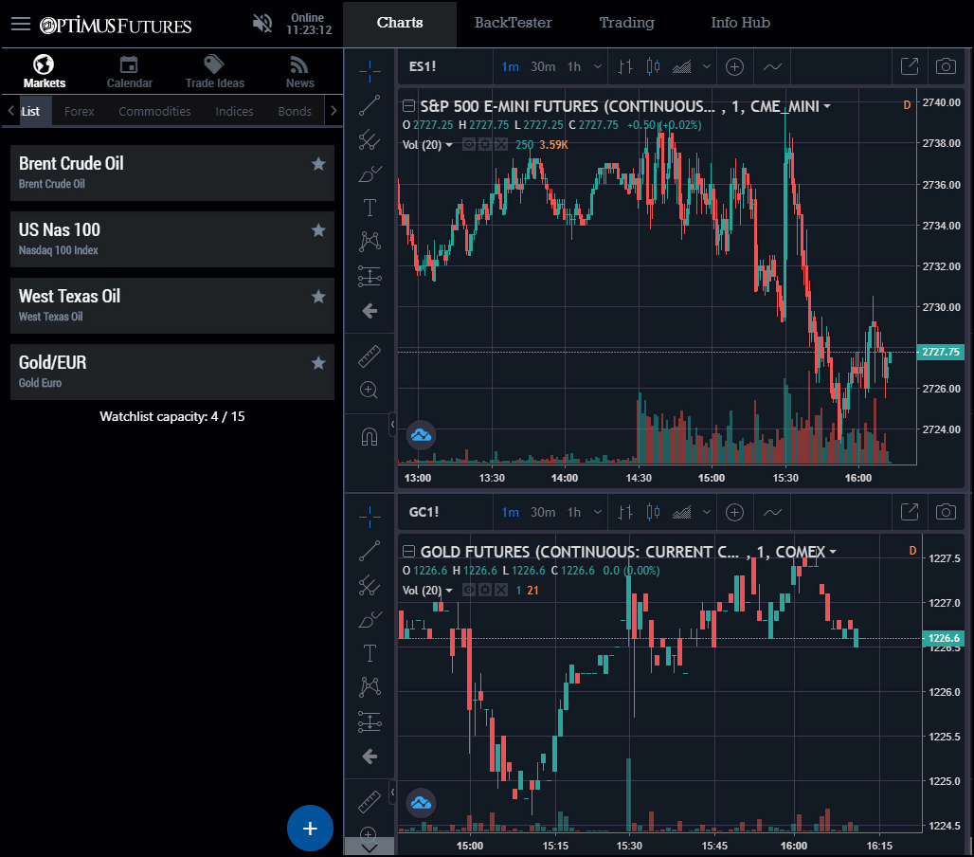
Task: Open the West Texas Oil watchlist item
Action: (172, 306)
